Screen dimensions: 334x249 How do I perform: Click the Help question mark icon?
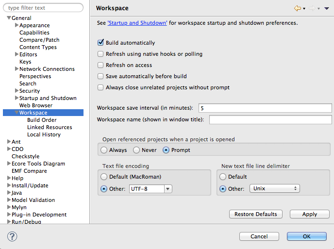[13, 236]
